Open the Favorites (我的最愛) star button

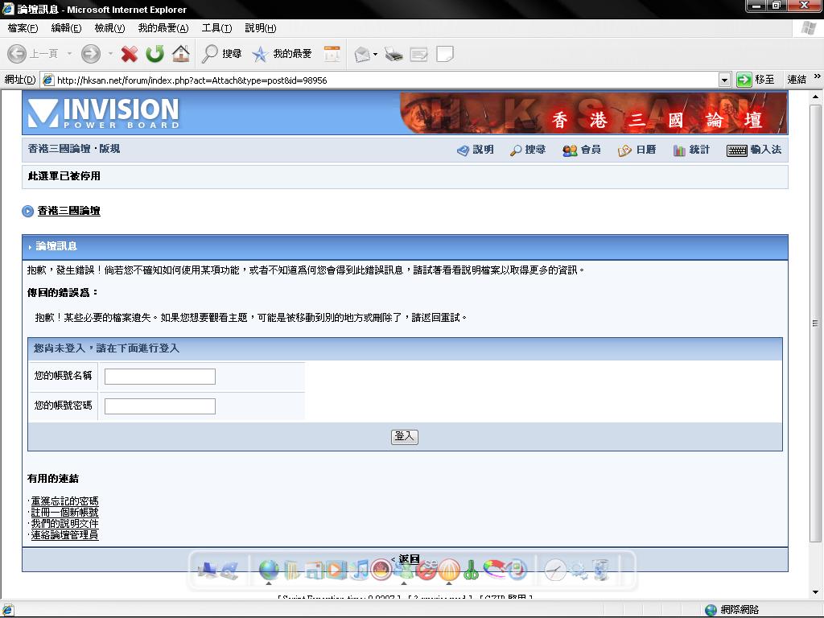(282, 54)
